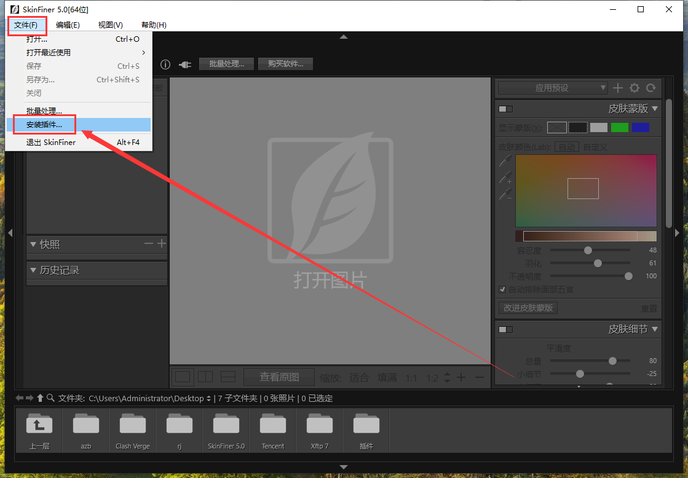Image resolution: width=688 pixels, height=478 pixels.
Task: Select the green mask display color swatch
Action: point(619,127)
